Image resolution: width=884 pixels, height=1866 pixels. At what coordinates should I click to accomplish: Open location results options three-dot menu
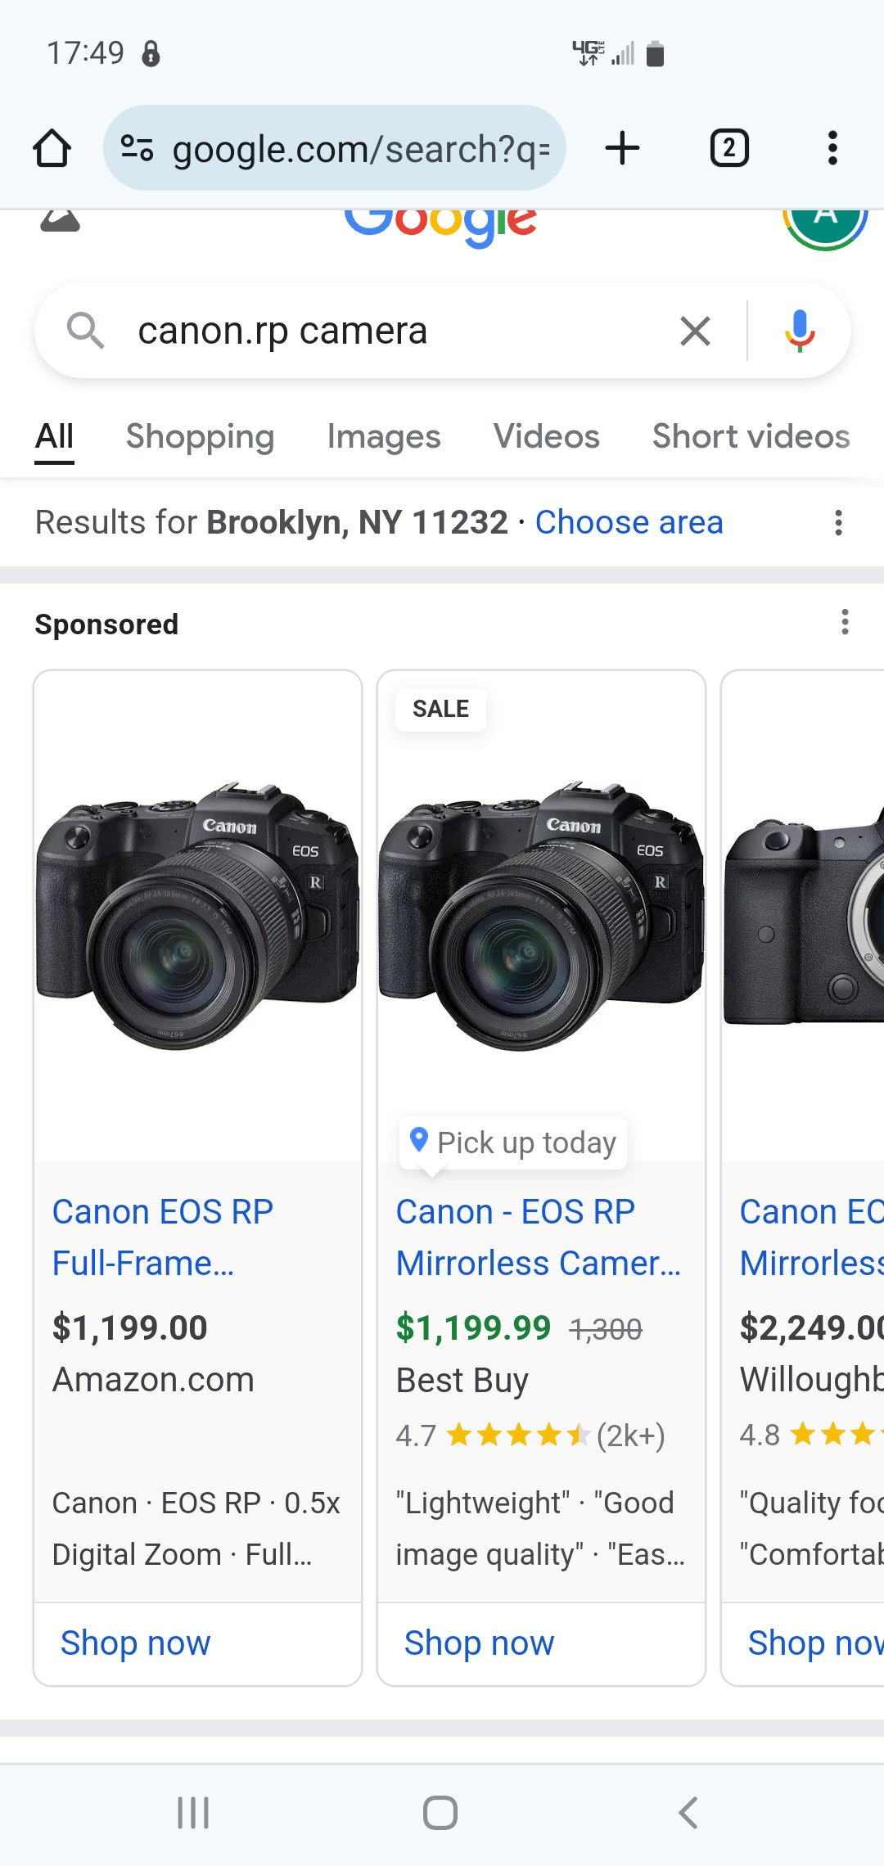coord(838,522)
